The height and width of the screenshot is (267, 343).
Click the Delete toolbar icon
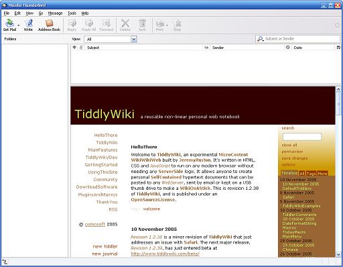(125, 25)
